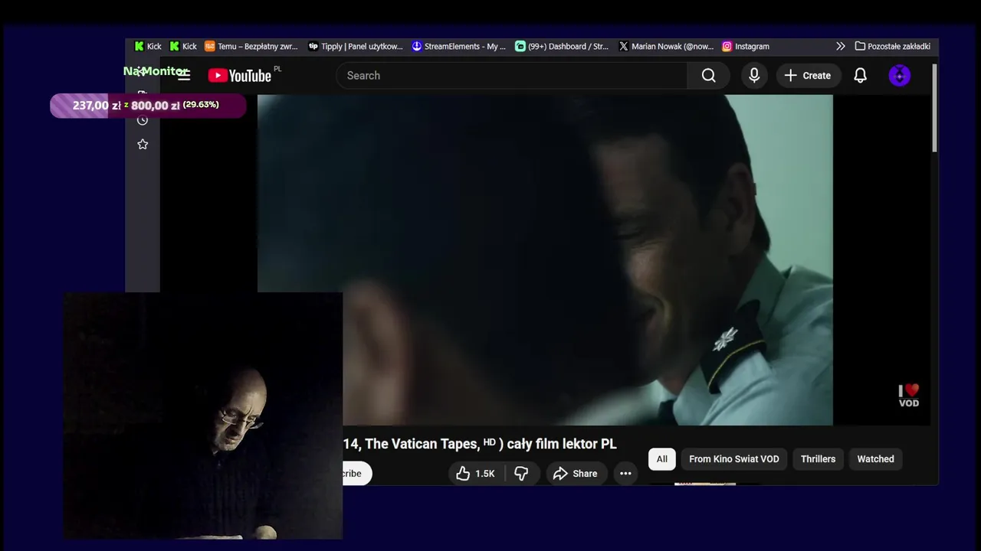Open the Dashboard Streamlabs bookmark

pyautogui.click(x=562, y=46)
